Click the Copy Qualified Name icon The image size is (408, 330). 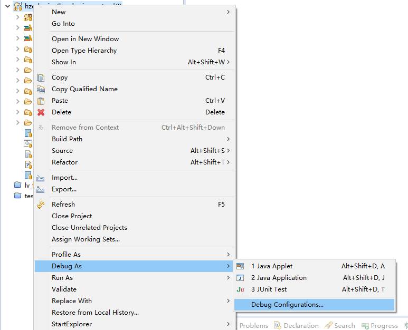pos(41,89)
